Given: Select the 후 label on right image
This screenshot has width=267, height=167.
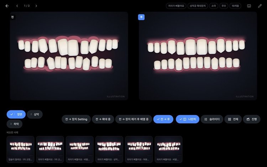Looking at the screenshot, I should click(x=141, y=17).
